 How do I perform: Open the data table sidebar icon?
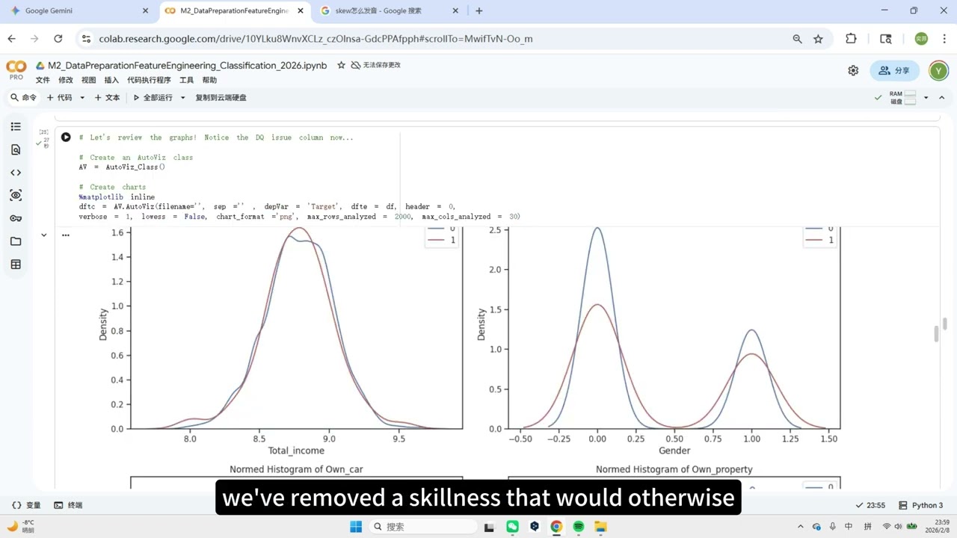click(x=16, y=265)
